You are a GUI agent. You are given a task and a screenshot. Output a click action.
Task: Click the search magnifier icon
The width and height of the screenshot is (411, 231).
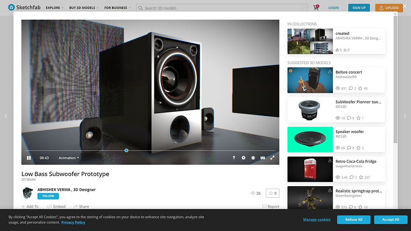[140, 8]
